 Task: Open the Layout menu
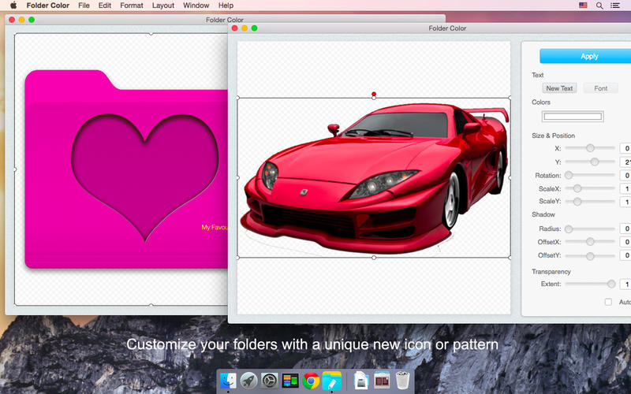tap(163, 6)
